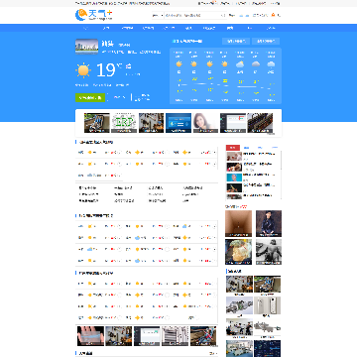Click the green button under the current weather
Screen dimensions: 357x357
(x=90, y=97)
